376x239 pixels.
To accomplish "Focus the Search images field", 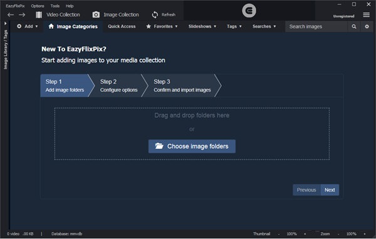I will click(x=316, y=26).
